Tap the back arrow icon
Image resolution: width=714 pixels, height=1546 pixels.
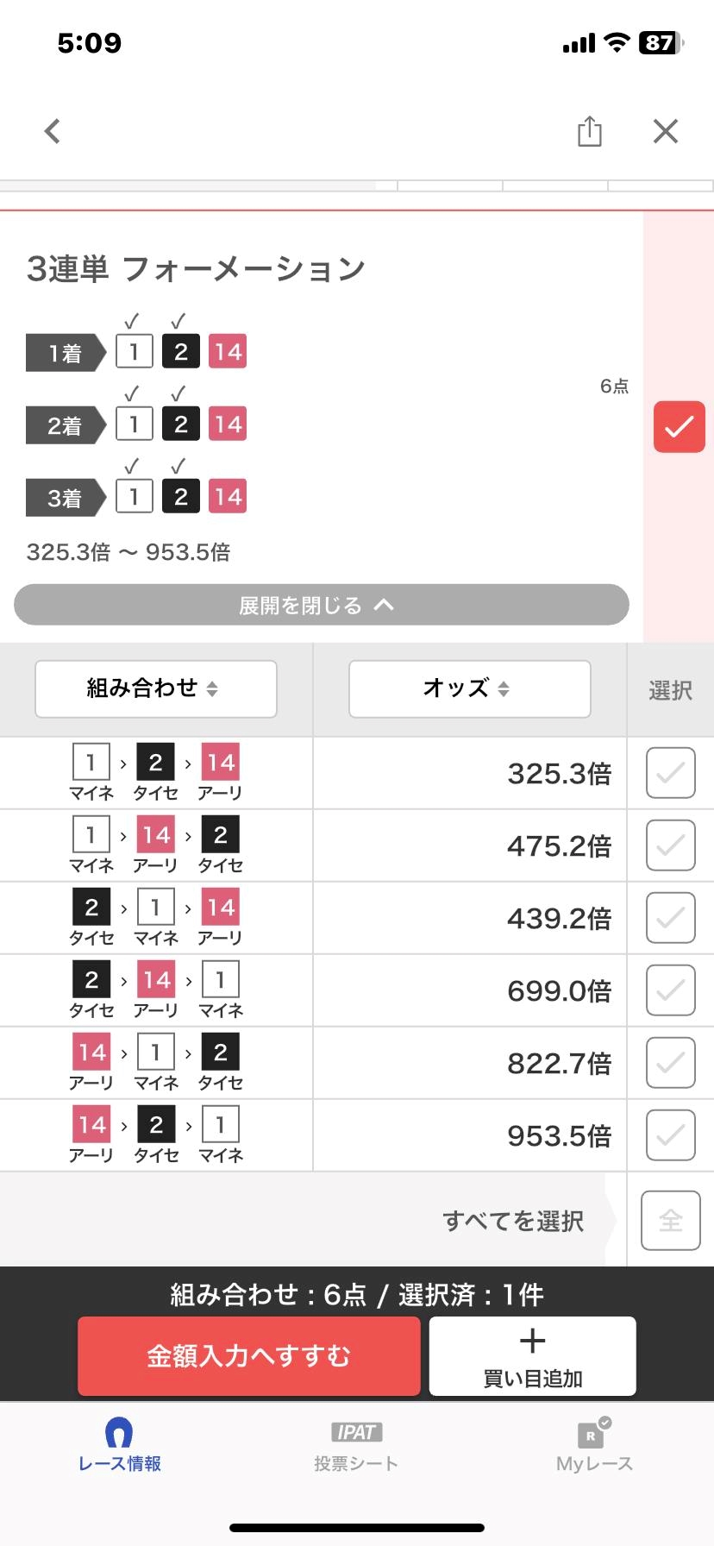53,131
